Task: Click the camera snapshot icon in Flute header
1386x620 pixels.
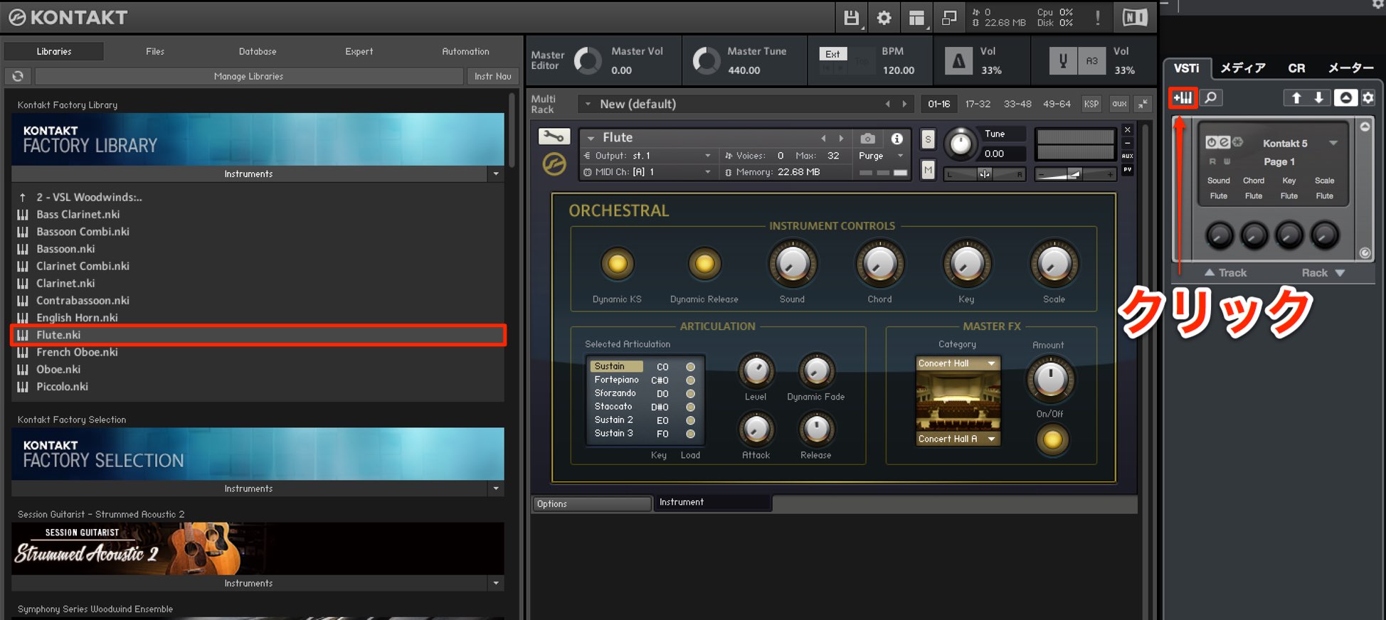Action: (x=867, y=139)
